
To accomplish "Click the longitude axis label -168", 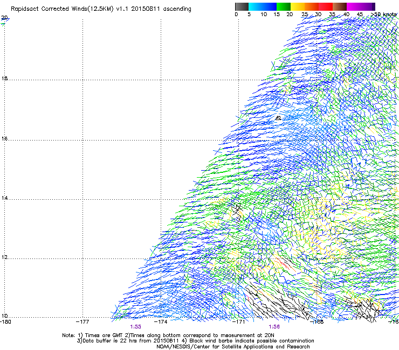I will (317, 322).
